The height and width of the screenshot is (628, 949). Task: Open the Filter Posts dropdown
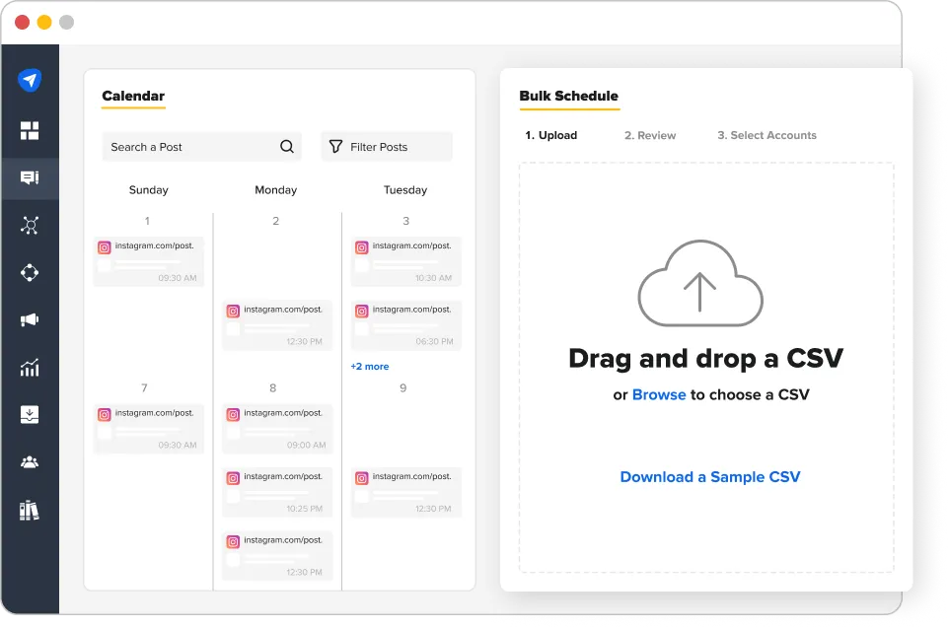(x=387, y=147)
